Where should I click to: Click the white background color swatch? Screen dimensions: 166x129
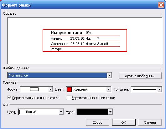point(22,112)
